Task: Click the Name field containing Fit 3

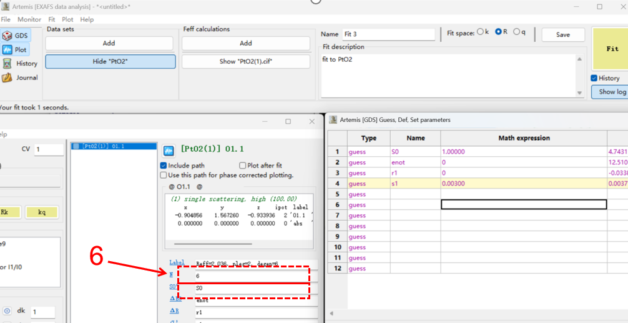Action: point(388,34)
